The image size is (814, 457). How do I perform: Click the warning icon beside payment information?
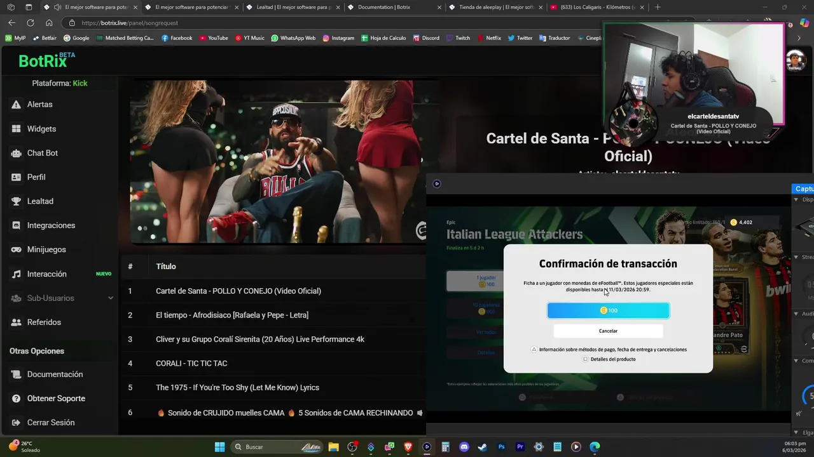click(x=534, y=349)
